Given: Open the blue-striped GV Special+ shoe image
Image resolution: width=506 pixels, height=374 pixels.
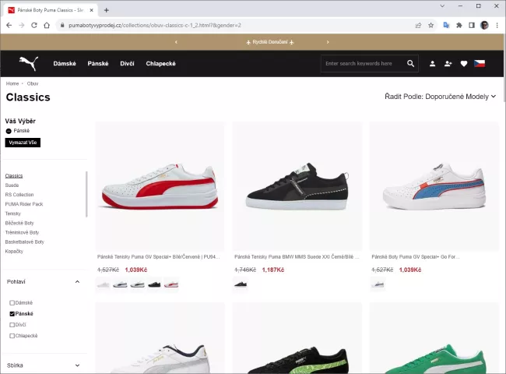Looking at the screenshot, I should click(x=434, y=186).
